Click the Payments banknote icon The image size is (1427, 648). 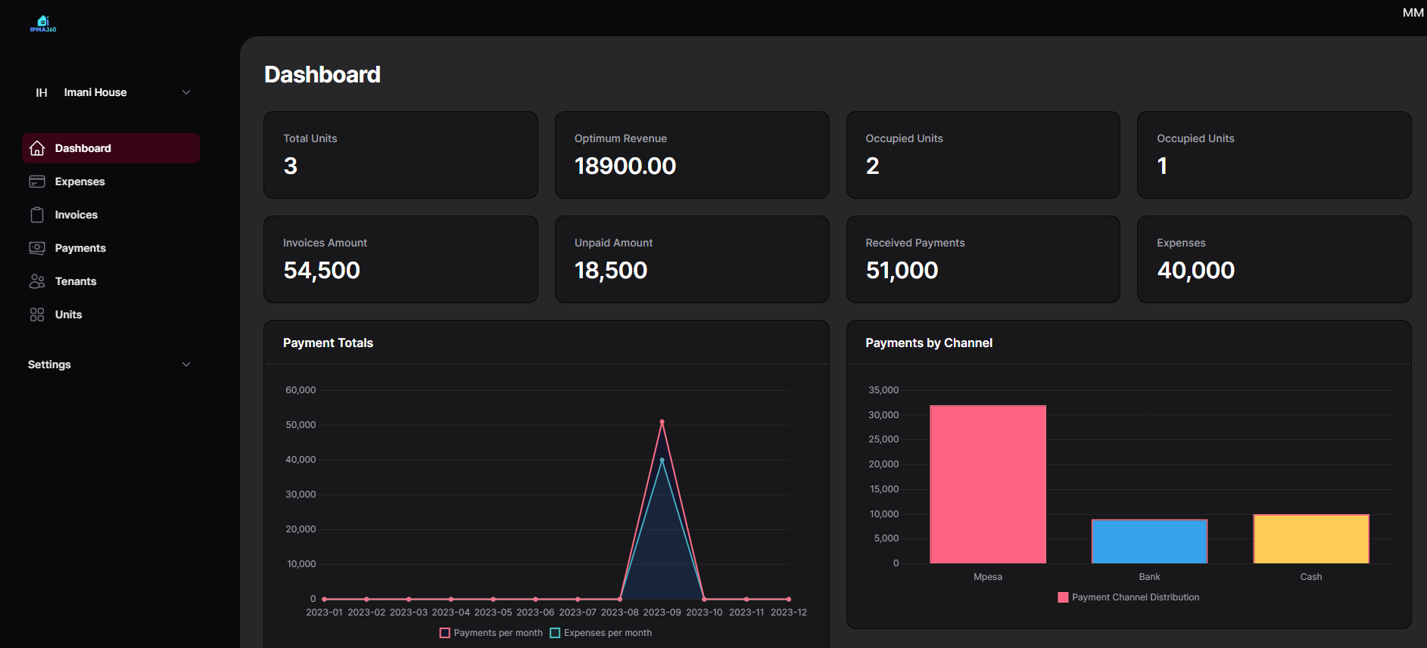tap(37, 248)
